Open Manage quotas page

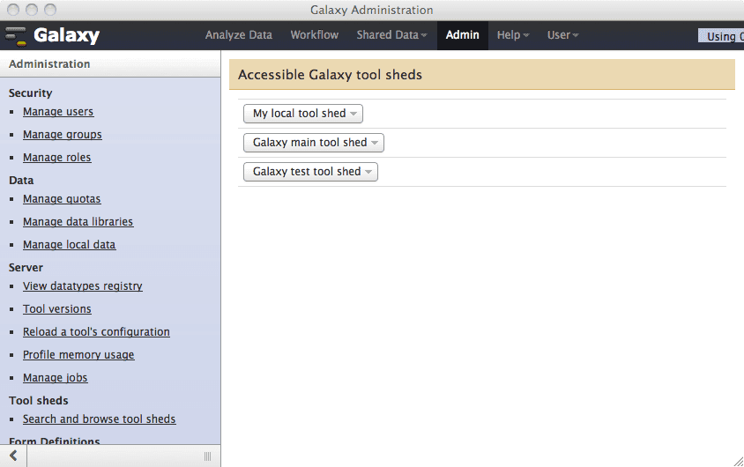point(62,199)
